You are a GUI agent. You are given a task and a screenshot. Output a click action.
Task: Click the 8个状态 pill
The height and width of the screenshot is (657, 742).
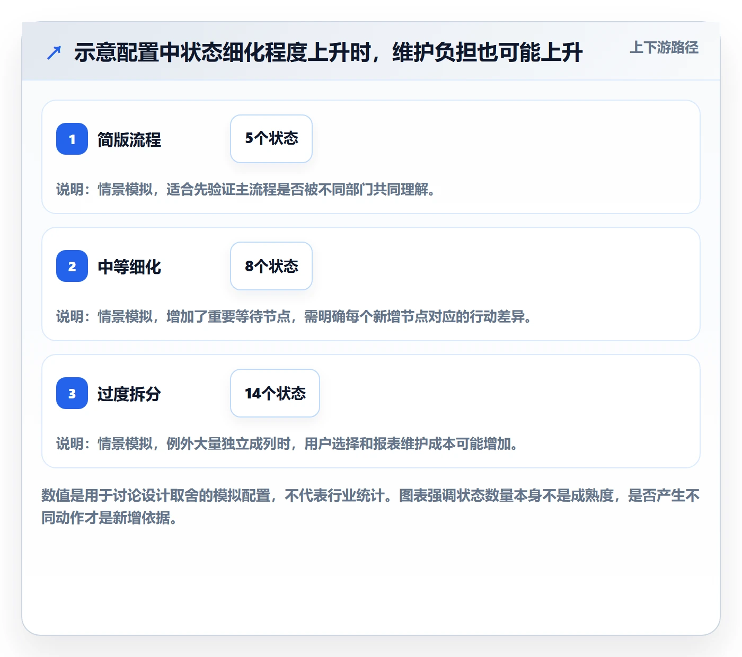coord(271,266)
